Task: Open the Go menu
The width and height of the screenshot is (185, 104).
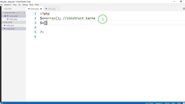Action: [x=19, y=5]
